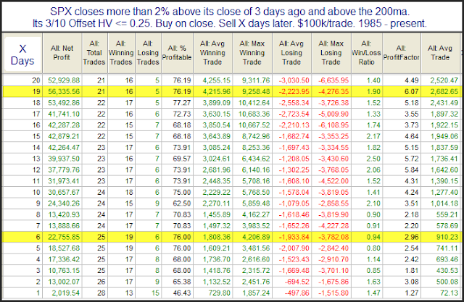Select avg trade value 559.21

click(447, 214)
